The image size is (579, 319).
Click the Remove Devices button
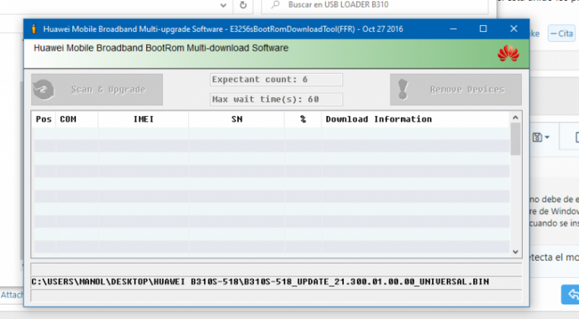click(456, 90)
